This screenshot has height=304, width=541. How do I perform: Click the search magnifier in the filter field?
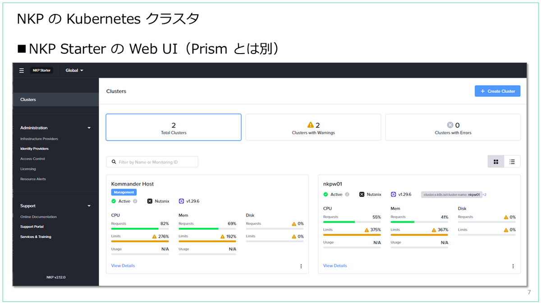point(114,161)
